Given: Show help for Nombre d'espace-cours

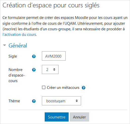Looking at the screenshot, I should (x=34, y=70).
